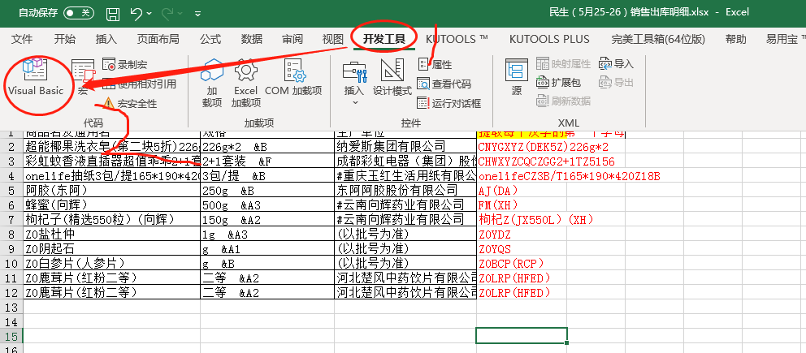This screenshot has height=353, width=806.
Task: Select row header 13
Action: 11,308
